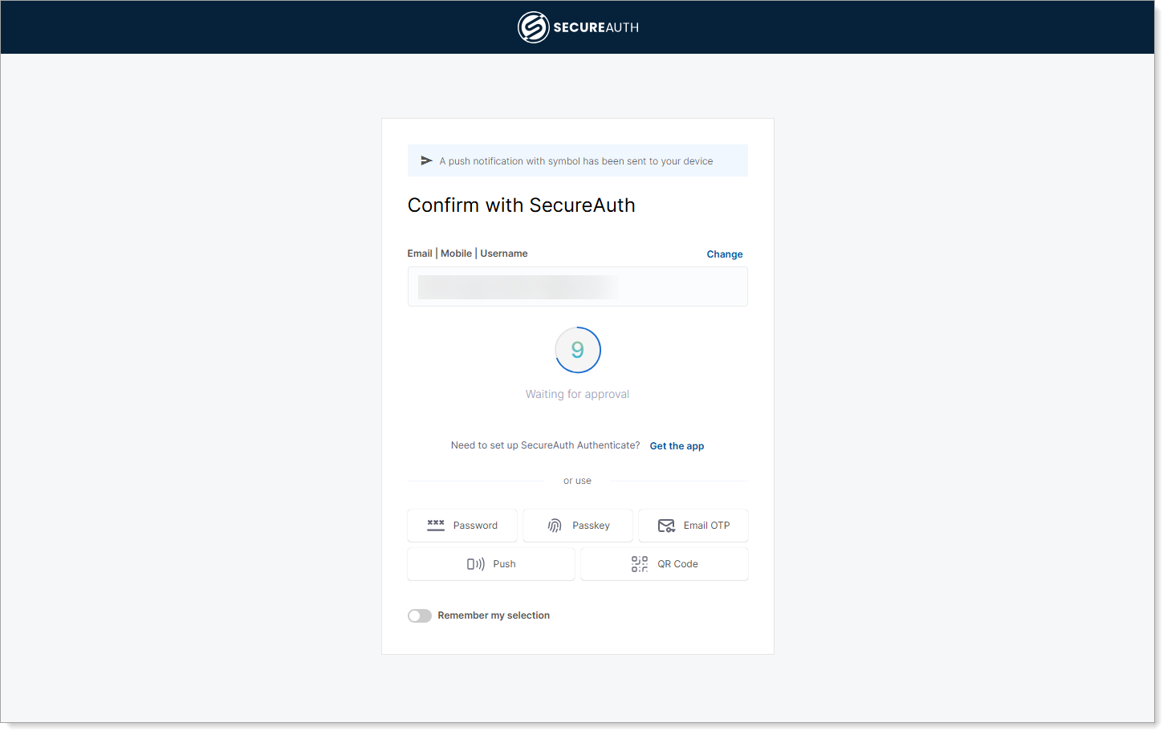Click the push notification sent banner message
The image size is (1167, 735).
(575, 161)
